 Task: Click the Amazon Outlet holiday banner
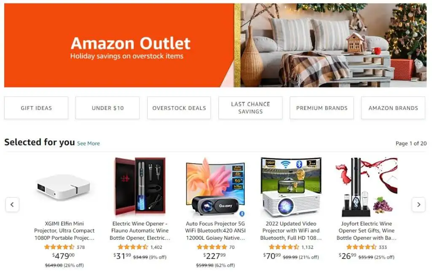(x=216, y=45)
